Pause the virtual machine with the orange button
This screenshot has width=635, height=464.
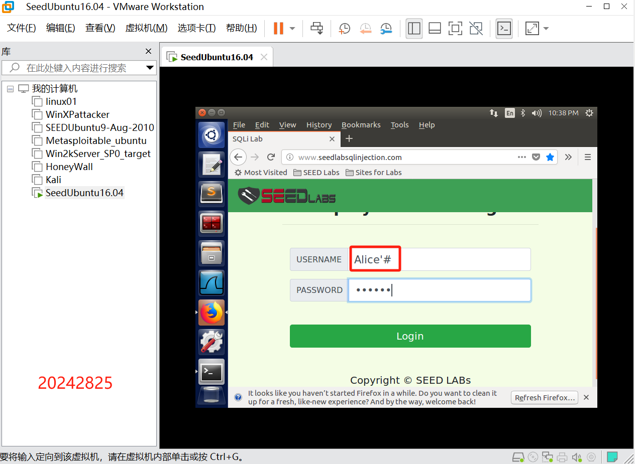coord(278,29)
